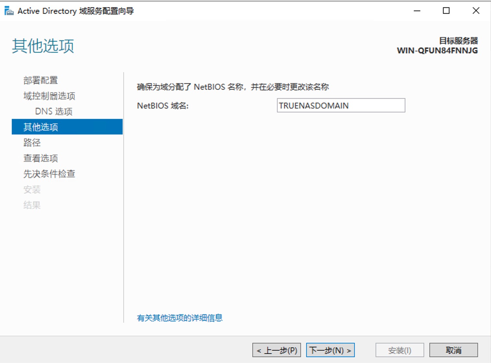
Task: Click the greyed-out 结果 sidebar step
Action: click(x=32, y=205)
